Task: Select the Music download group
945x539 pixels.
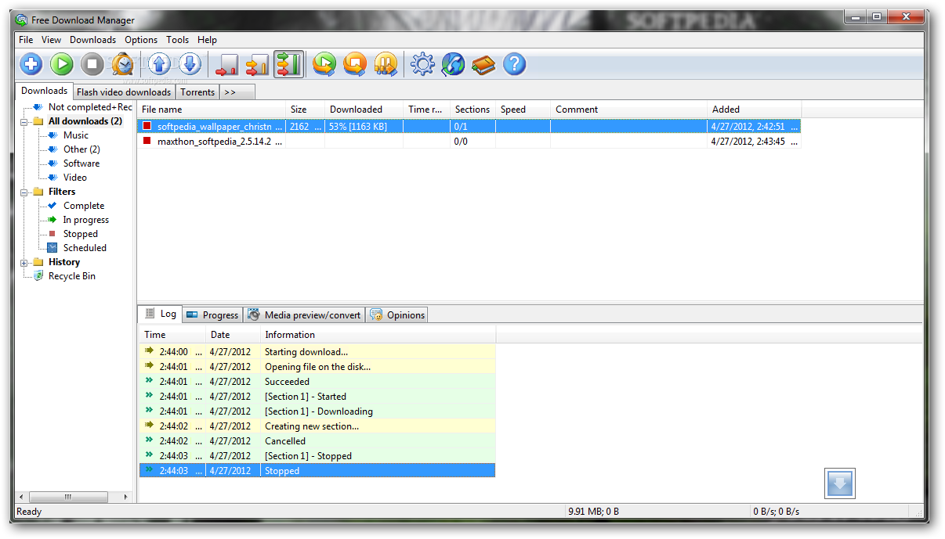Action: tap(76, 135)
